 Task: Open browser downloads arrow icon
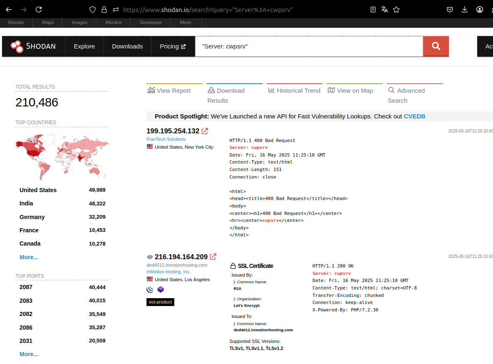464,10
